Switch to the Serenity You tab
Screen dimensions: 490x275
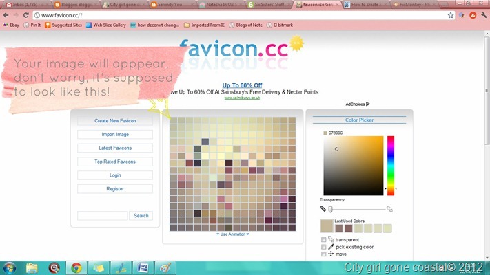pyautogui.click(x=172, y=5)
